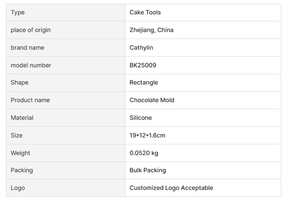Select the "Silicone" material value
This screenshot has width=286, height=202.
point(141,118)
